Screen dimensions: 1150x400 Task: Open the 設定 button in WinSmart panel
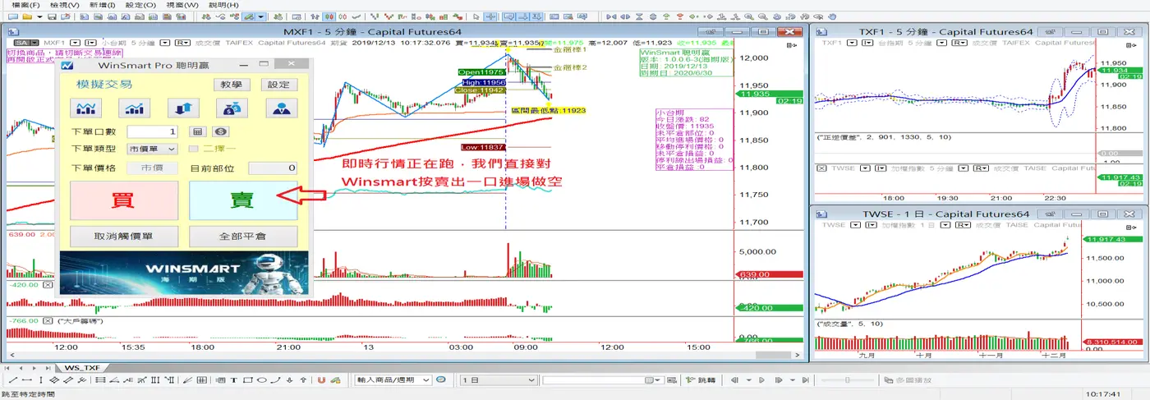(x=279, y=85)
